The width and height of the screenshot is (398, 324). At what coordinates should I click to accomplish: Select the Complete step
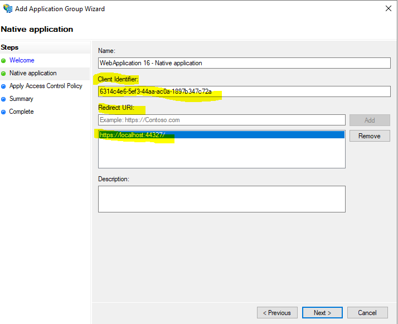click(x=21, y=112)
